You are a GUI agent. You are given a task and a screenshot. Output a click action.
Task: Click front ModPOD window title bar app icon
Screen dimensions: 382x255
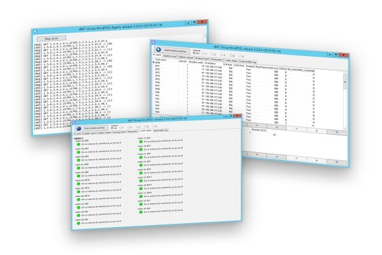(74, 123)
